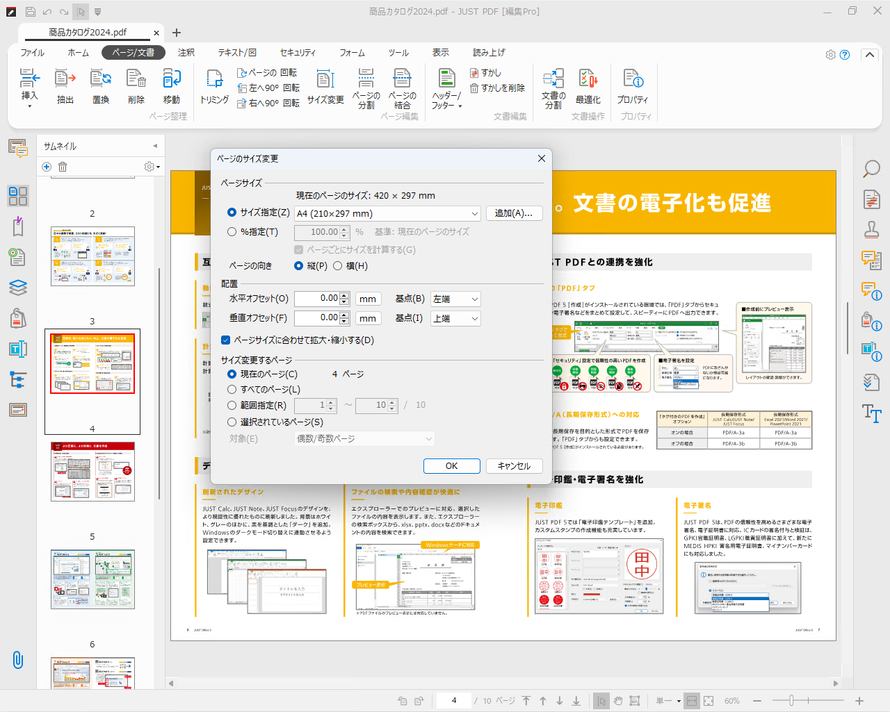Image resolution: width=890 pixels, height=712 pixels.
Task: Select the %指定(T) radio button
Action: click(232, 232)
